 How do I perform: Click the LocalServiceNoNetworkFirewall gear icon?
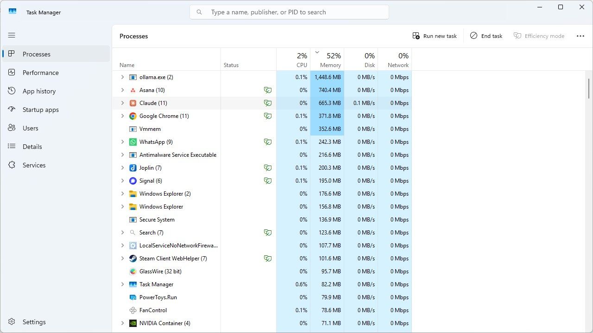(x=133, y=246)
